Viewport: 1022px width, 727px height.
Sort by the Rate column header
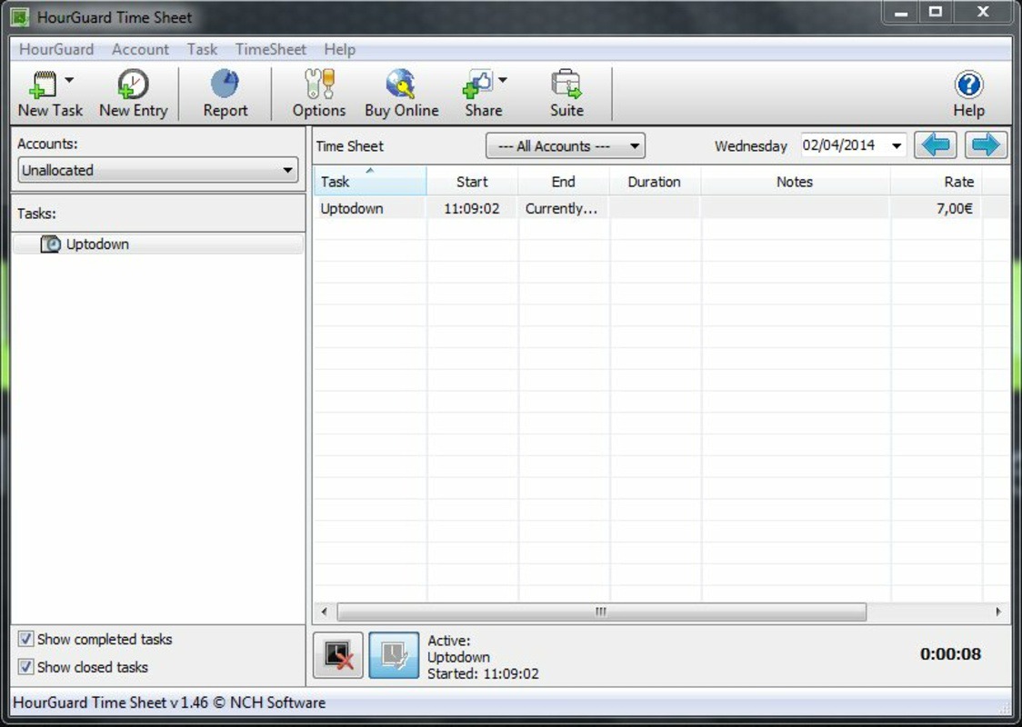click(936, 181)
